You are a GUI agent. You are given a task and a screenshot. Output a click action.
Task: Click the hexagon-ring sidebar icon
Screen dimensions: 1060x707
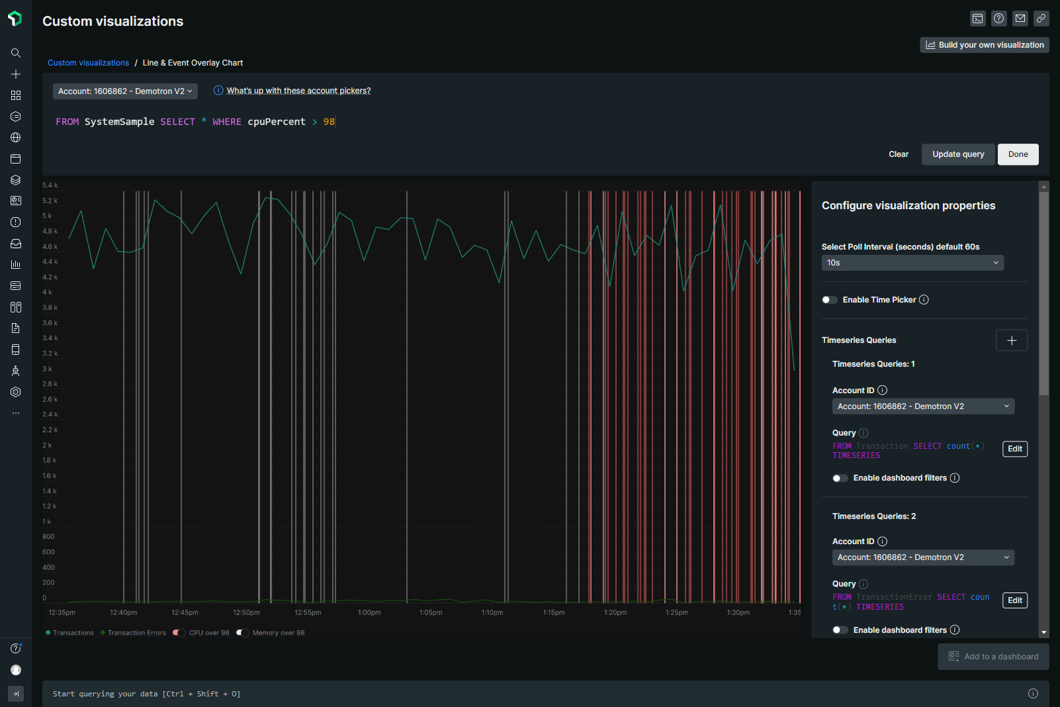pyautogui.click(x=16, y=392)
